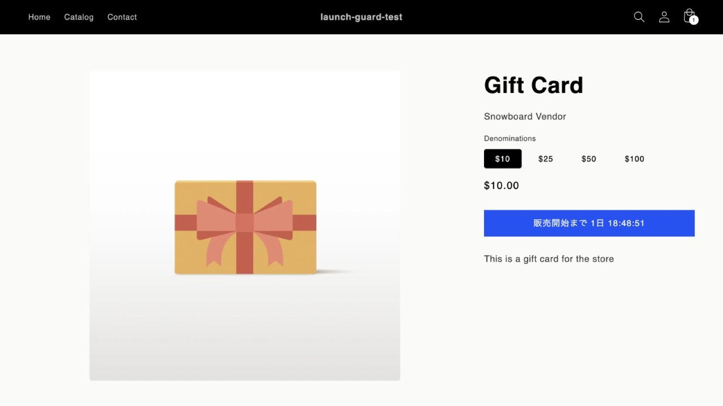
Task: Click the cart item count badge
Action: click(694, 20)
